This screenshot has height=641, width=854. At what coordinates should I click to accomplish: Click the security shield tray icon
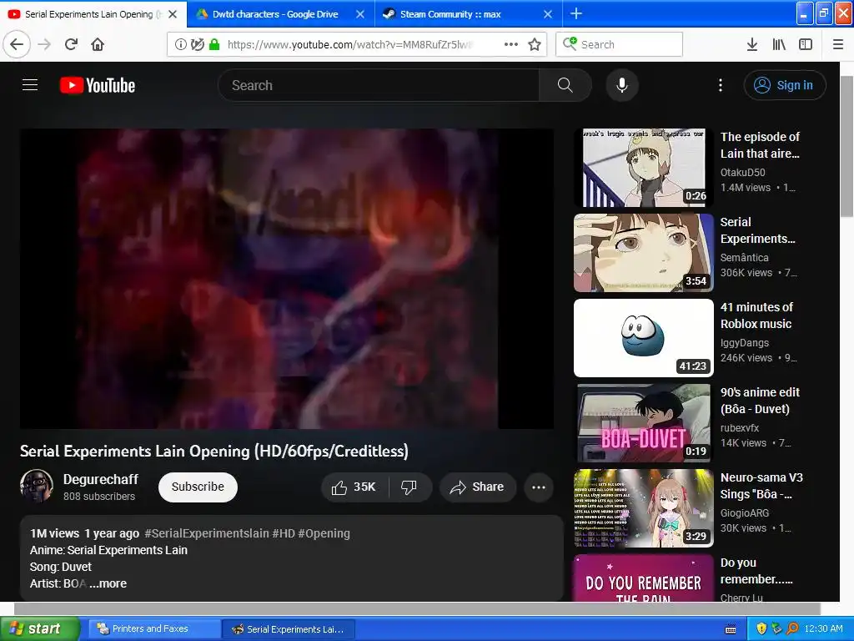tap(761, 628)
